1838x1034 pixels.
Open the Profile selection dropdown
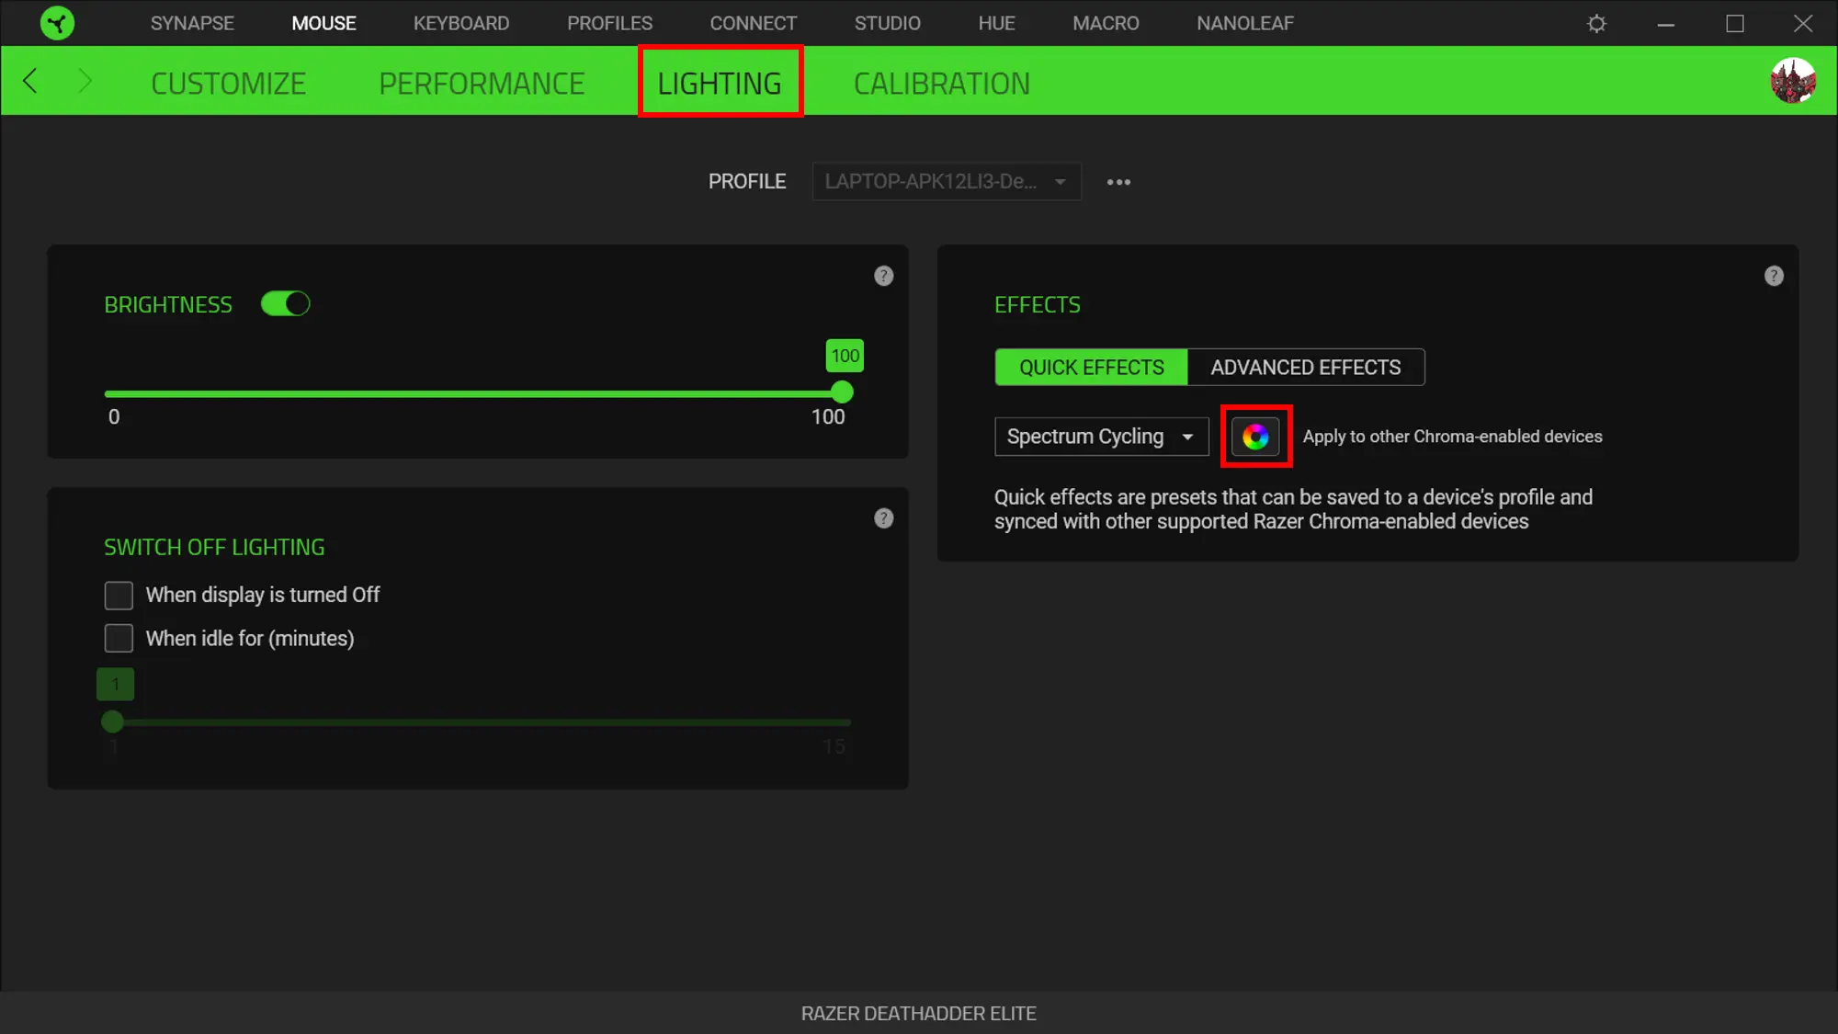pos(946,182)
